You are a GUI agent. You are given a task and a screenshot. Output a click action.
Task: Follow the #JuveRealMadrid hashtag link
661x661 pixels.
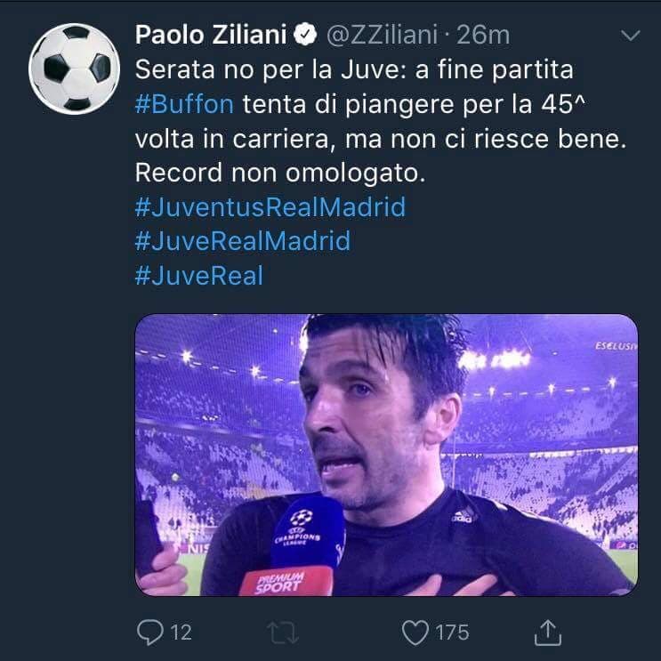coord(242,241)
